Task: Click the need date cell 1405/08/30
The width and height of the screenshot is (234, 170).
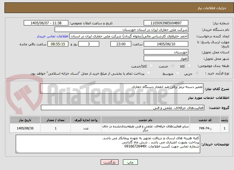Action: (25, 128)
